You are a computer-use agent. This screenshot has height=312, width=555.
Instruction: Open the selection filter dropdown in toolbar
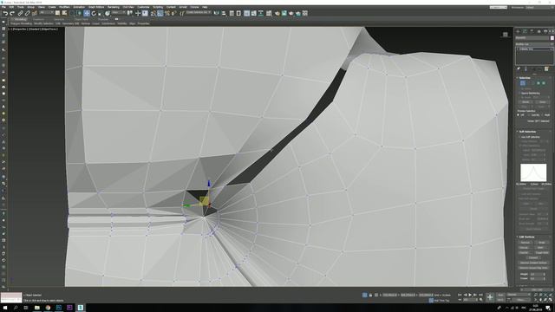coord(47,13)
